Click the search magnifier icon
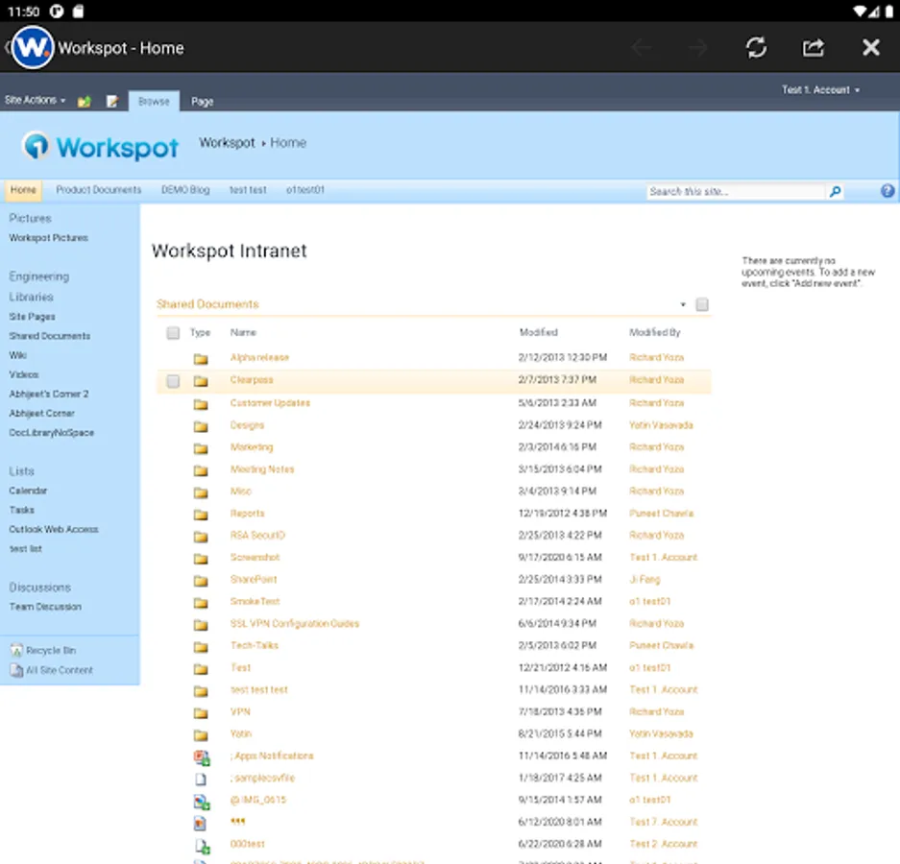This screenshot has height=864, width=900. [x=835, y=191]
